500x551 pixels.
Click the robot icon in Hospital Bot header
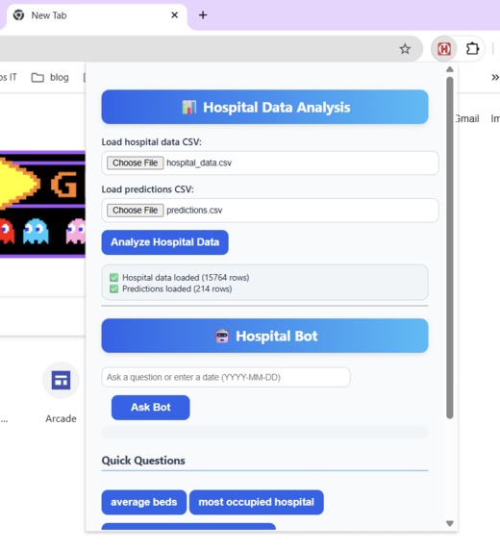point(222,336)
